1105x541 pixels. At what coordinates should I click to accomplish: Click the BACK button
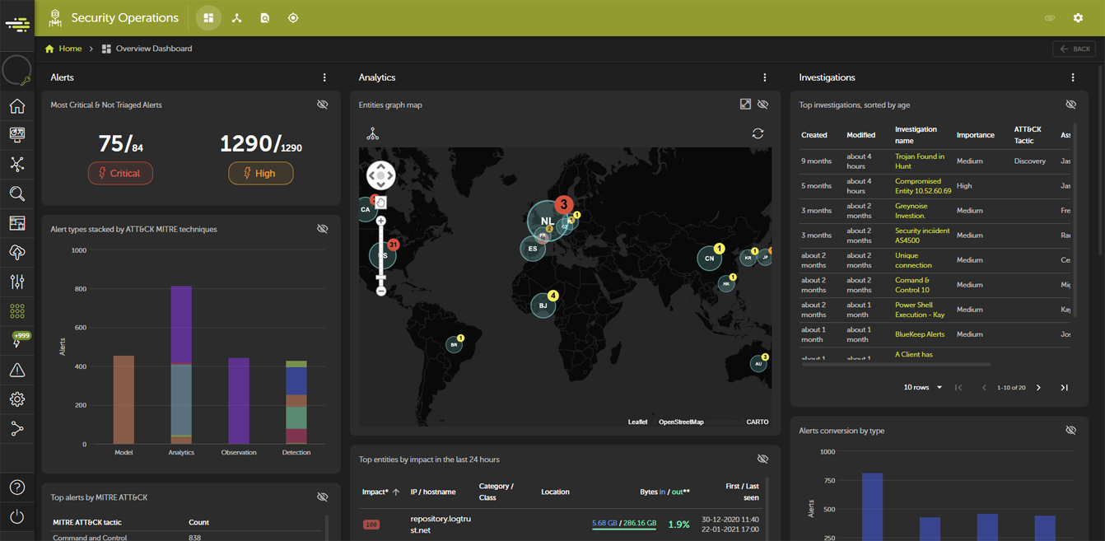point(1074,49)
